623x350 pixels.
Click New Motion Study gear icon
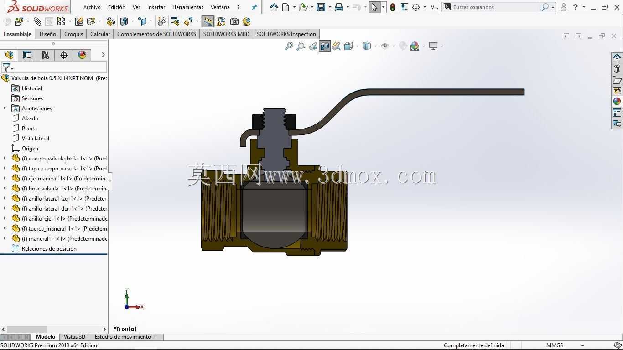click(162, 21)
